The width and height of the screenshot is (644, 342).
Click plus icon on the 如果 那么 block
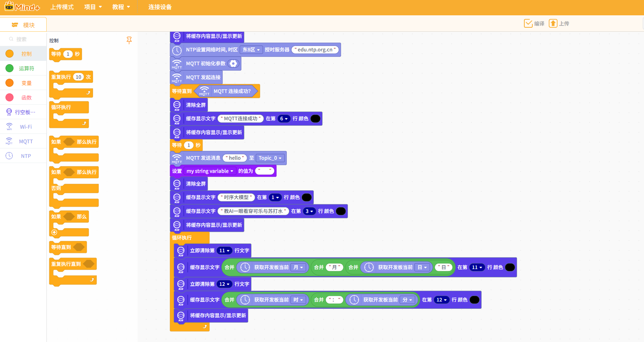[x=54, y=232]
